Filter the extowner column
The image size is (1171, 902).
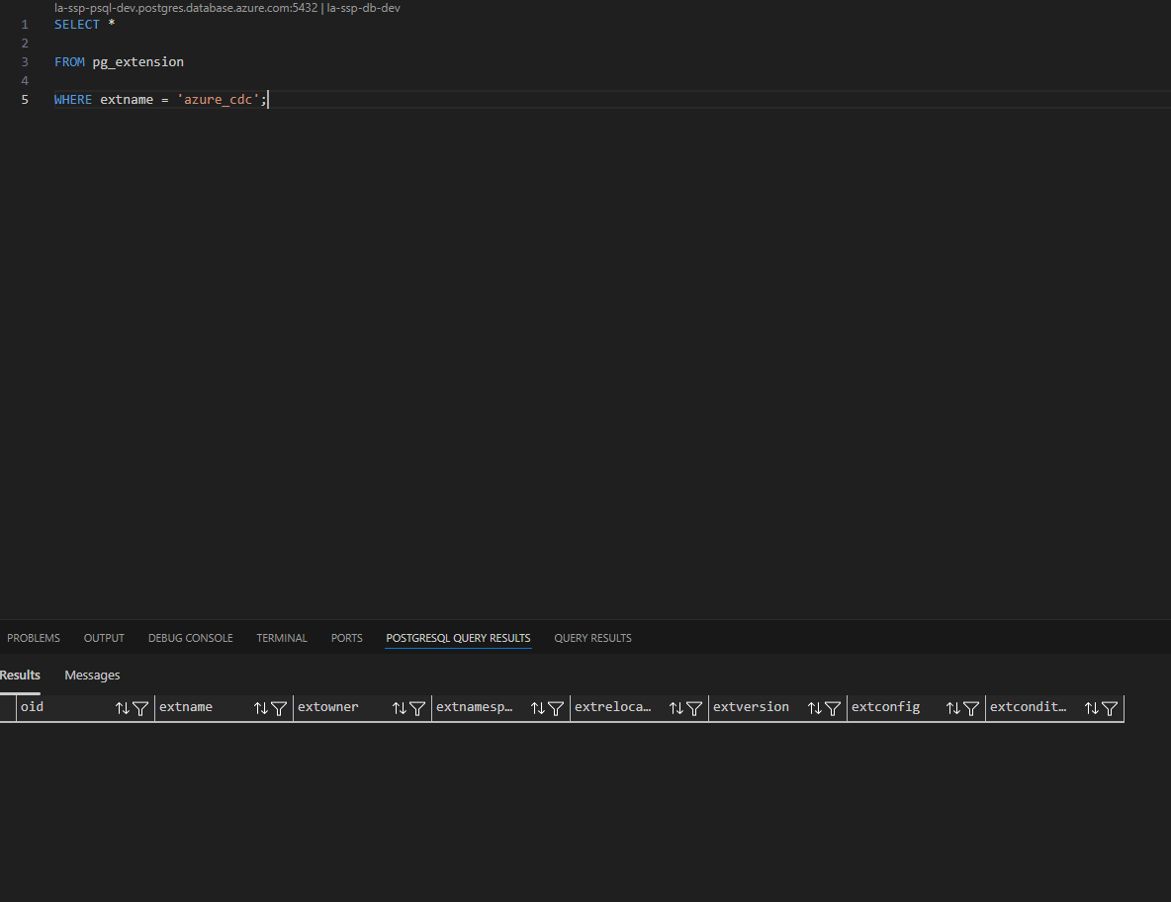click(417, 708)
